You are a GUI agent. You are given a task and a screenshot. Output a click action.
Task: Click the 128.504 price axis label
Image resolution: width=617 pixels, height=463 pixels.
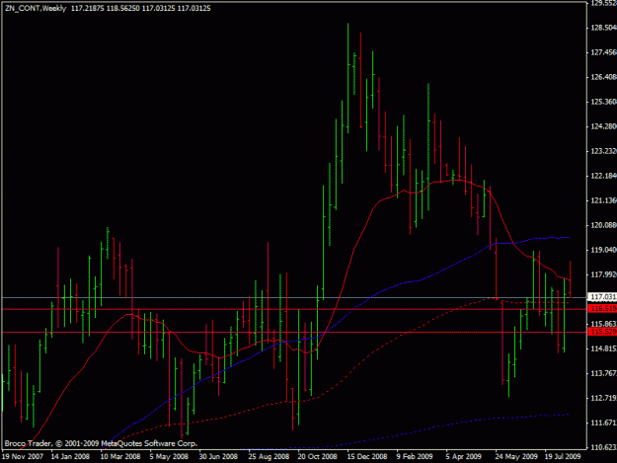pyautogui.click(x=603, y=28)
